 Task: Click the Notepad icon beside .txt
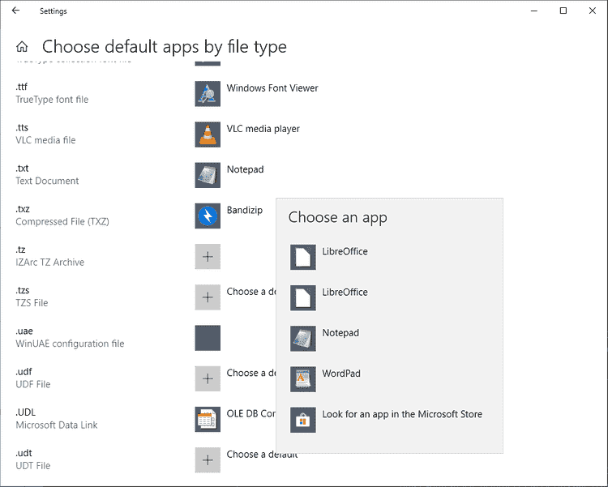208,175
